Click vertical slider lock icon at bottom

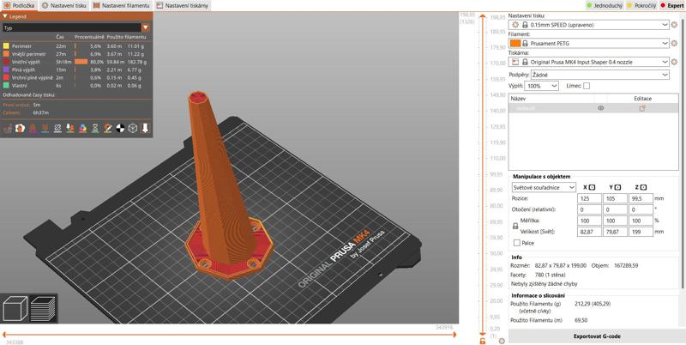(x=483, y=341)
